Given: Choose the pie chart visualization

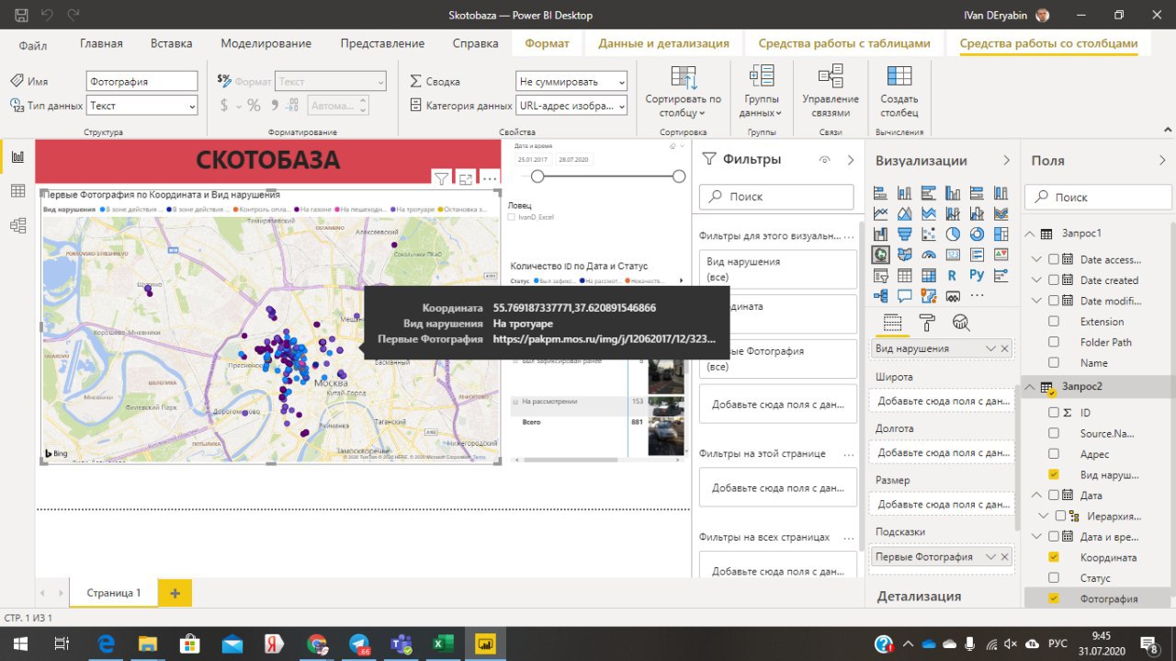Looking at the screenshot, I should (953, 234).
